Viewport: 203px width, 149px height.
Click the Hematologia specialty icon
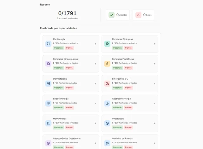click(48, 123)
